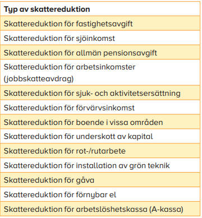Click the 'arbetsinkomster (jobbskatteavdrag)' row

coord(100,72)
